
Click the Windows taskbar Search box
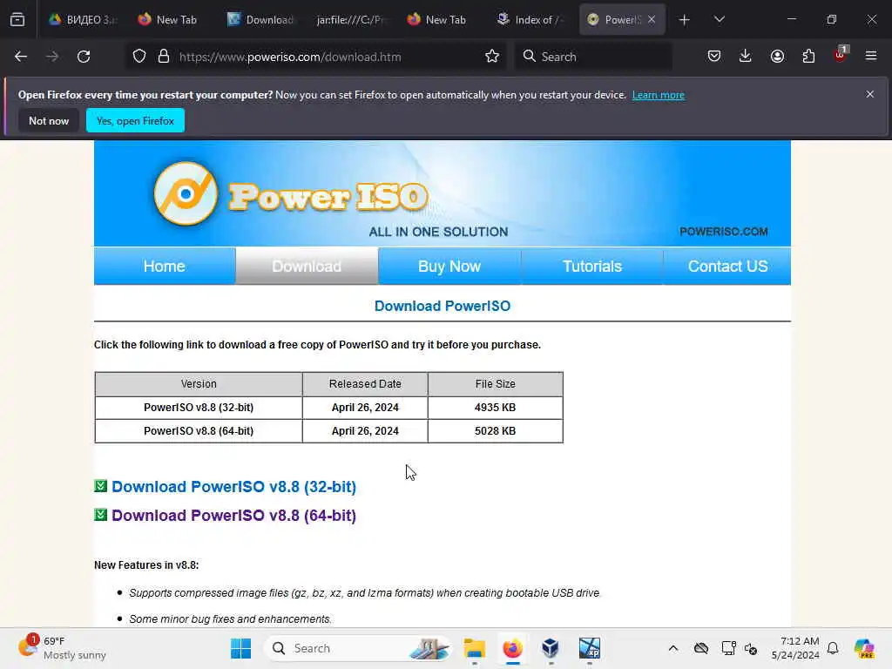358,648
